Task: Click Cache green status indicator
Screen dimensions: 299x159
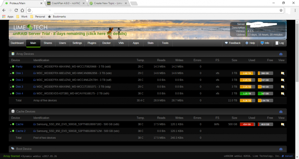Action: (13, 124)
